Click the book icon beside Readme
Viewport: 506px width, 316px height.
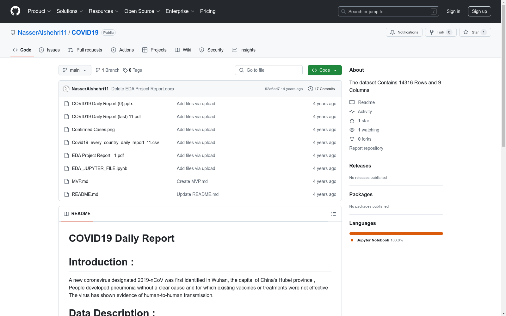pyautogui.click(x=352, y=102)
